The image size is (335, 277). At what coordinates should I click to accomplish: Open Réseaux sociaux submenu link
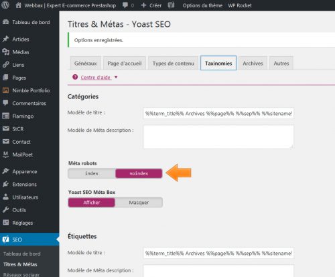click(x=21, y=274)
